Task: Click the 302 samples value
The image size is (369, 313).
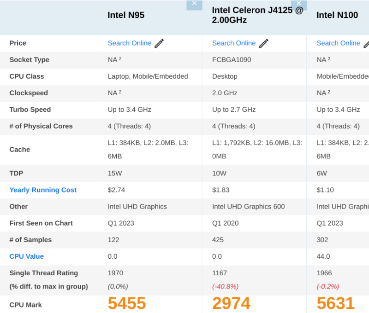Action: coord(322,240)
